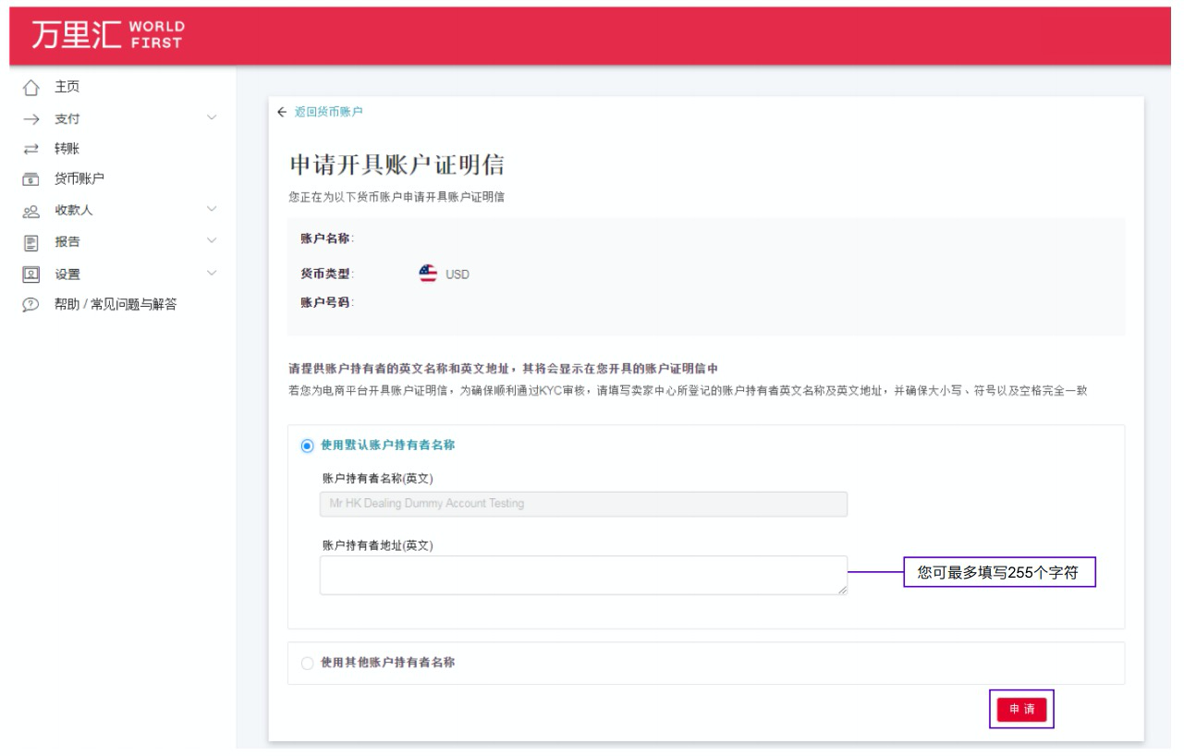Click the 货币类型 label
Viewport: 1184px width, 756px height.
point(327,274)
